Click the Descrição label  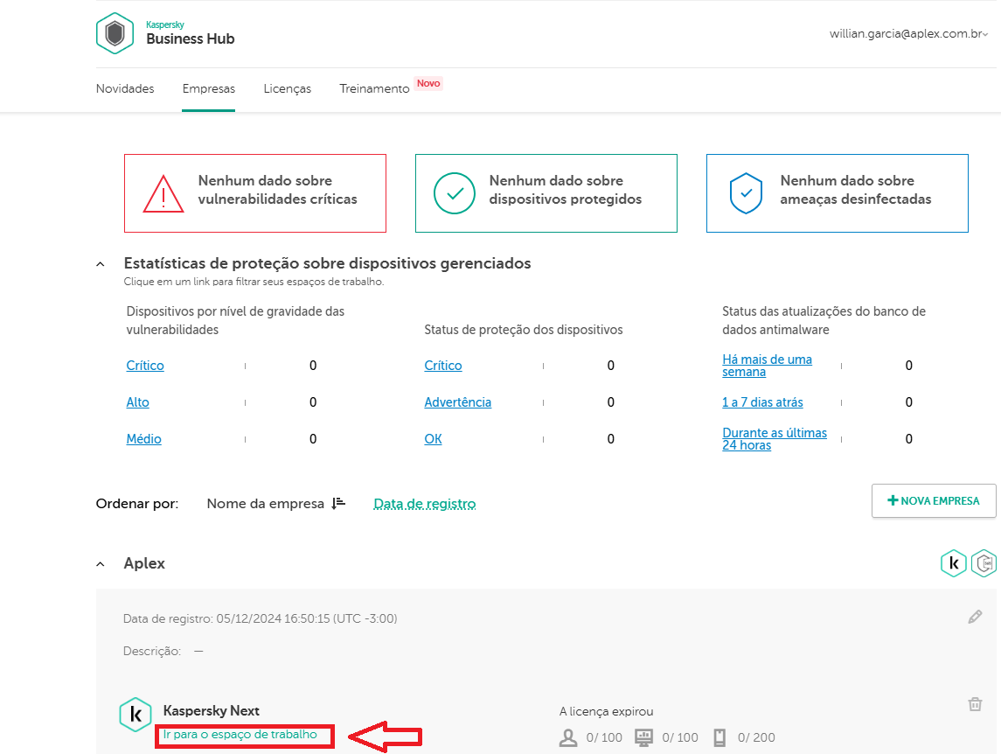coord(152,651)
